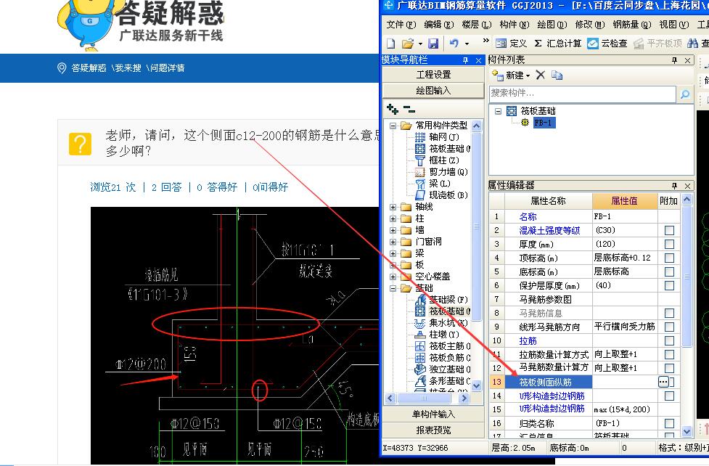Screen dimensions: 709x466
Task: Toggle 附加 checkbox for 混凝土强度等级
Action: (x=669, y=231)
